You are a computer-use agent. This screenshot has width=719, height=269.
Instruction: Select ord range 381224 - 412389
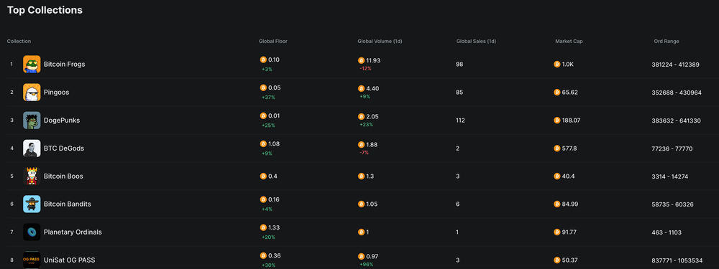[x=675, y=65]
